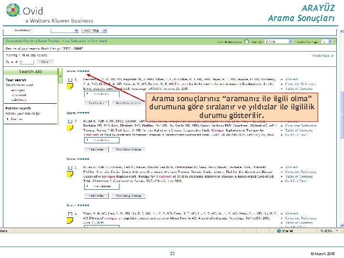Image resolution: width=344 pixels, height=258 pixels.
Task: Expand View Abstract for result 1
Action: pos(102,94)
